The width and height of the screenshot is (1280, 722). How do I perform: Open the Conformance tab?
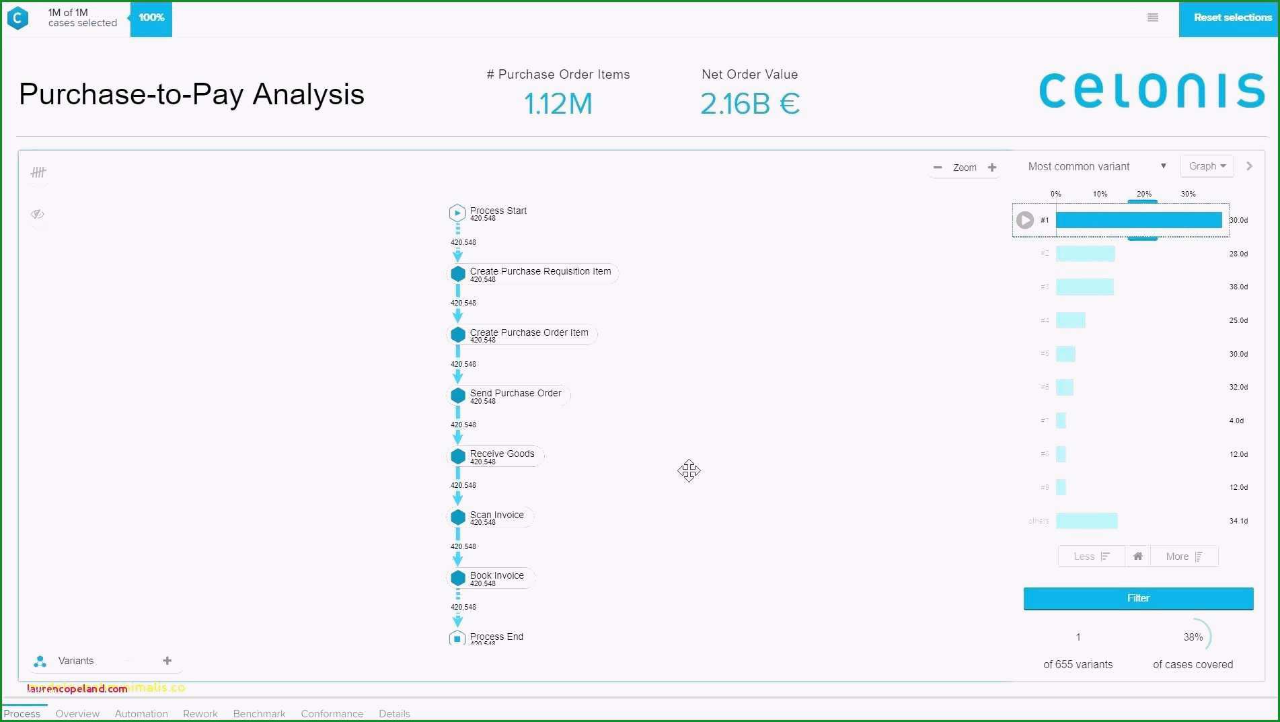(332, 713)
